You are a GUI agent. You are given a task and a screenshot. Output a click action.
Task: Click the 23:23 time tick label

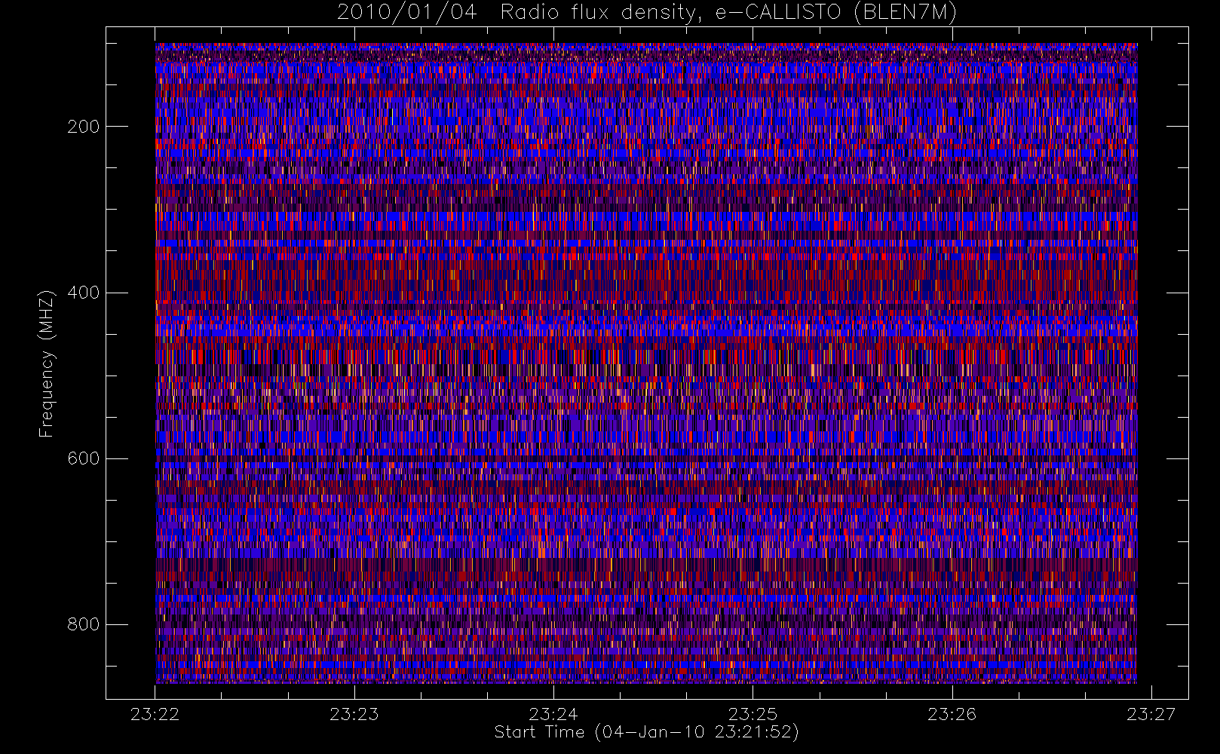pyautogui.click(x=354, y=714)
